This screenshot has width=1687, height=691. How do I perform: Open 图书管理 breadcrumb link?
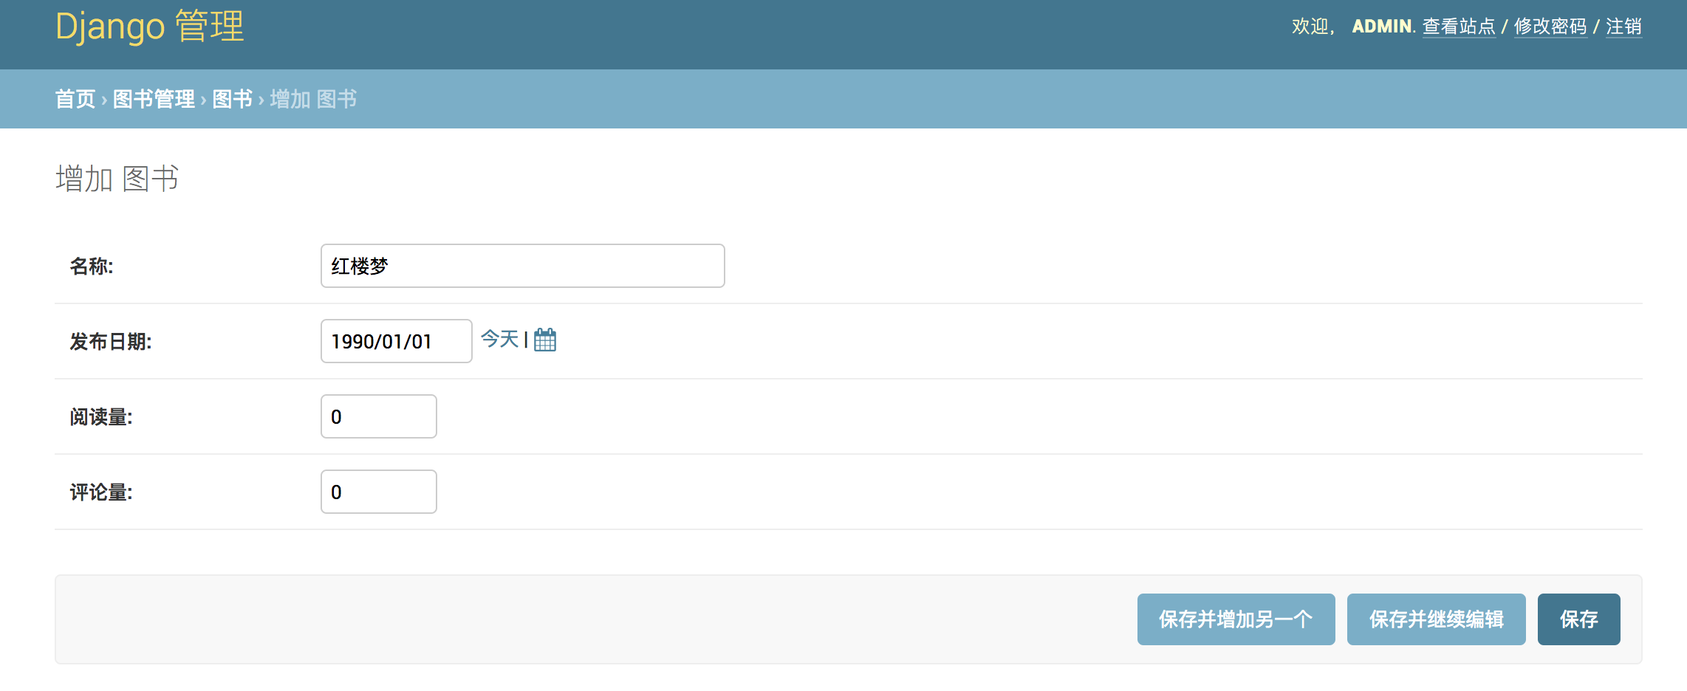(x=154, y=99)
